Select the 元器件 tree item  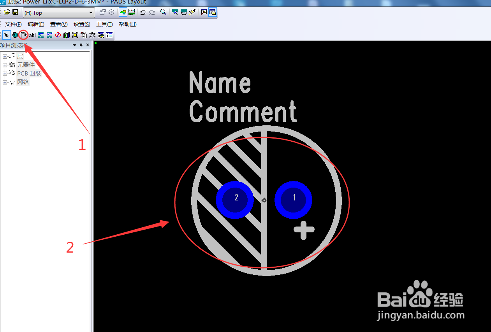coord(26,65)
